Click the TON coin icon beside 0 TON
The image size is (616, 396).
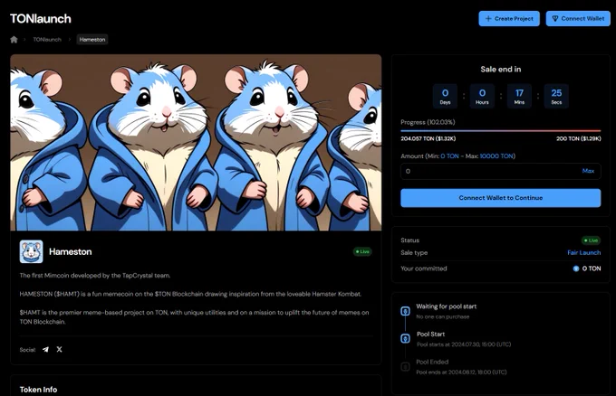pos(576,269)
